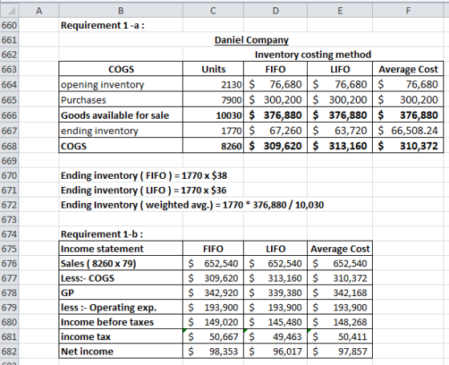Click the 'Daniel Company' title cell
449x365 pixels.
(x=252, y=40)
